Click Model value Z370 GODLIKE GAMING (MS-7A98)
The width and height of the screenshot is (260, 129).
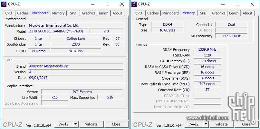[x=58, y=31]
